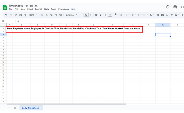Open the Format menu
The height and width of the screenshot is (113, 184).
[x=38, y=9]
